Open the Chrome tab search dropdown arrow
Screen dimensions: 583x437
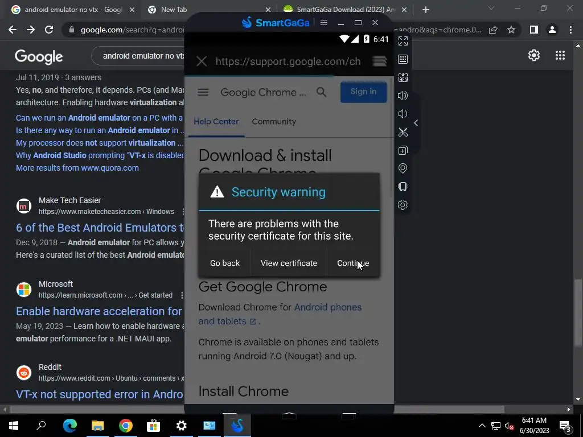pos(491,8)
